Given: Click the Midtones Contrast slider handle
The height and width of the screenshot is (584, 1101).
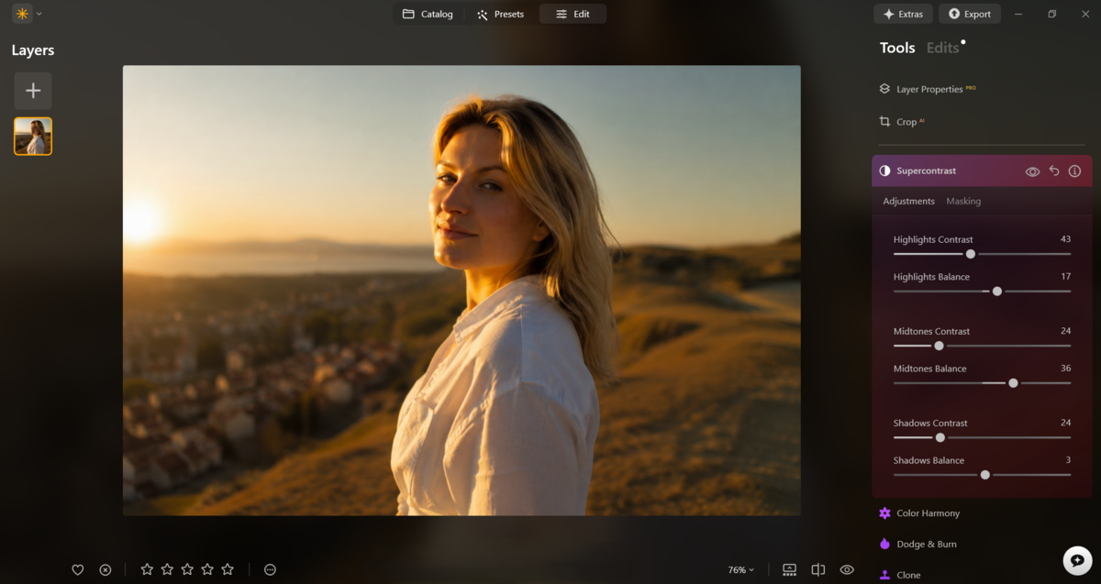Looking at the screenshot, I should coord(939,346).
